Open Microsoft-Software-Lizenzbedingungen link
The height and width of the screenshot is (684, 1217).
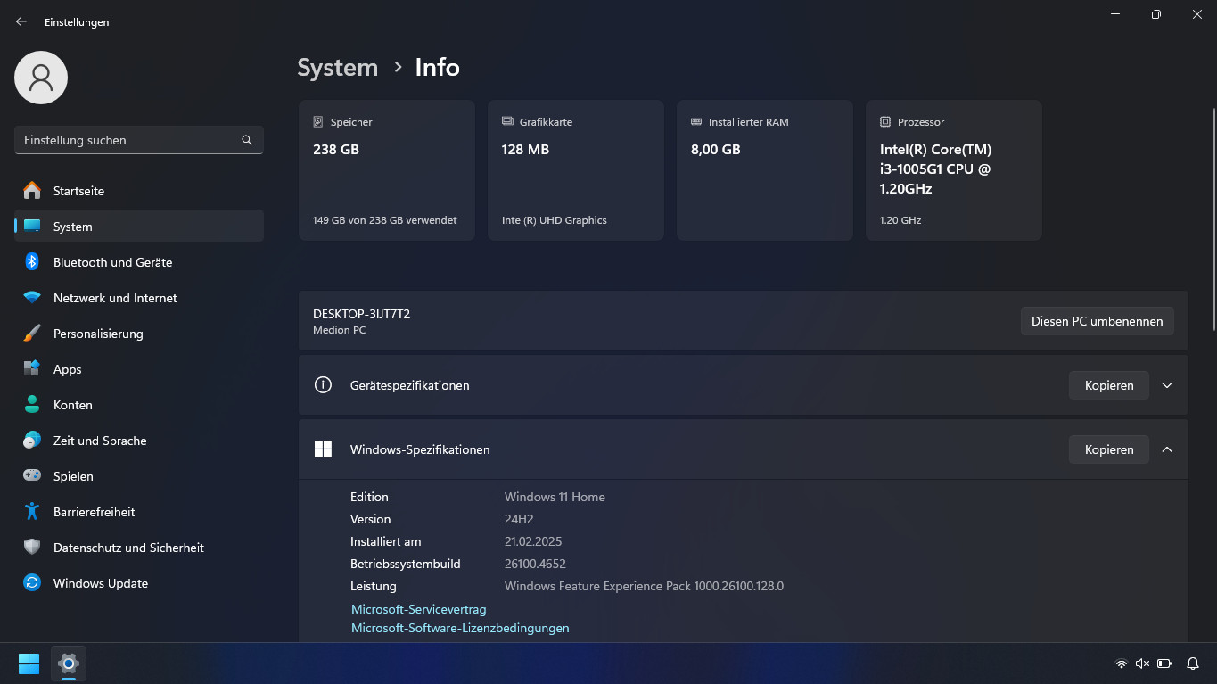tap(460, 628)
